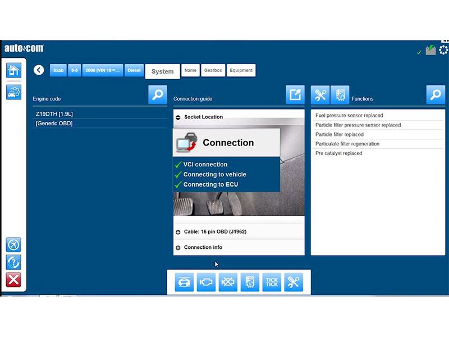Click the pedal area socket location photo
The image size is (449, 337).
[x=239, y=204]
